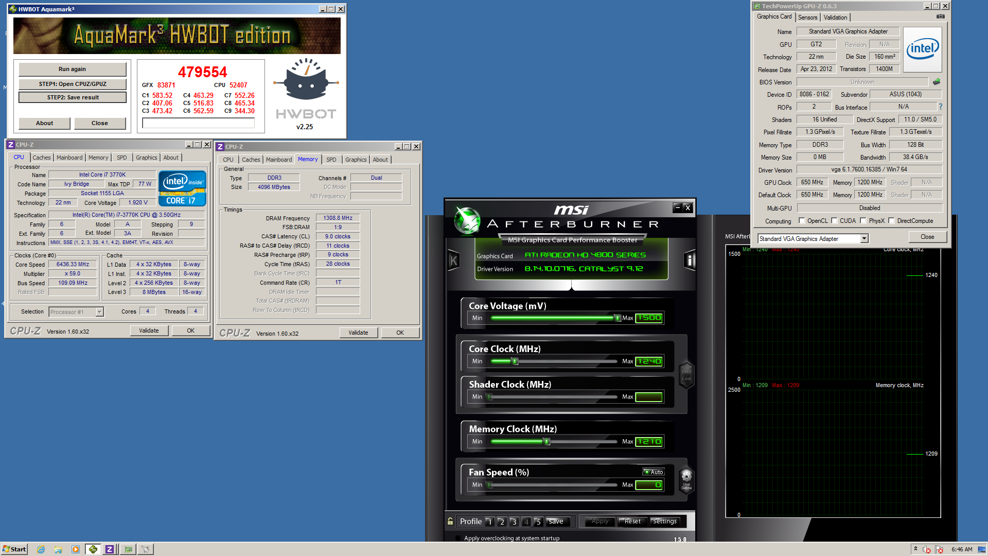Select Afterburner profile 5
The image size is (988, 556).
538,522
